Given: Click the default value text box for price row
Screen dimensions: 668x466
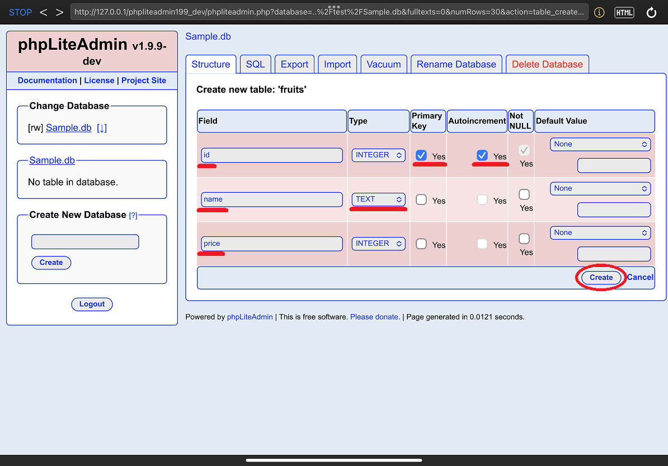Looking at the screenshot, I should [614, 254].
